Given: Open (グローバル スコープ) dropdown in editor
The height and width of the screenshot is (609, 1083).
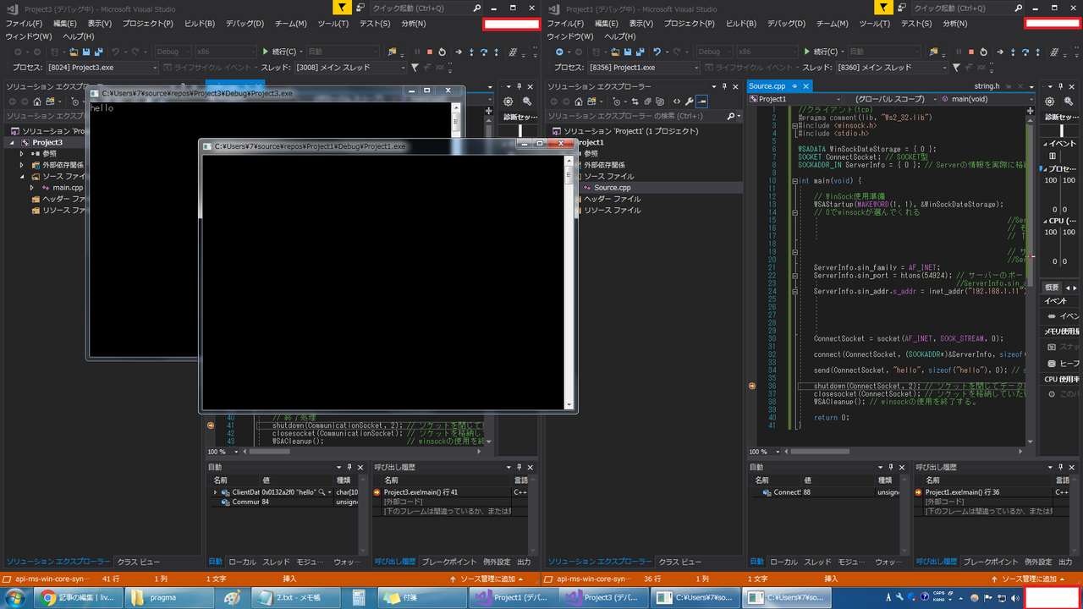Looking at the screenshot, I should (890, 99).
